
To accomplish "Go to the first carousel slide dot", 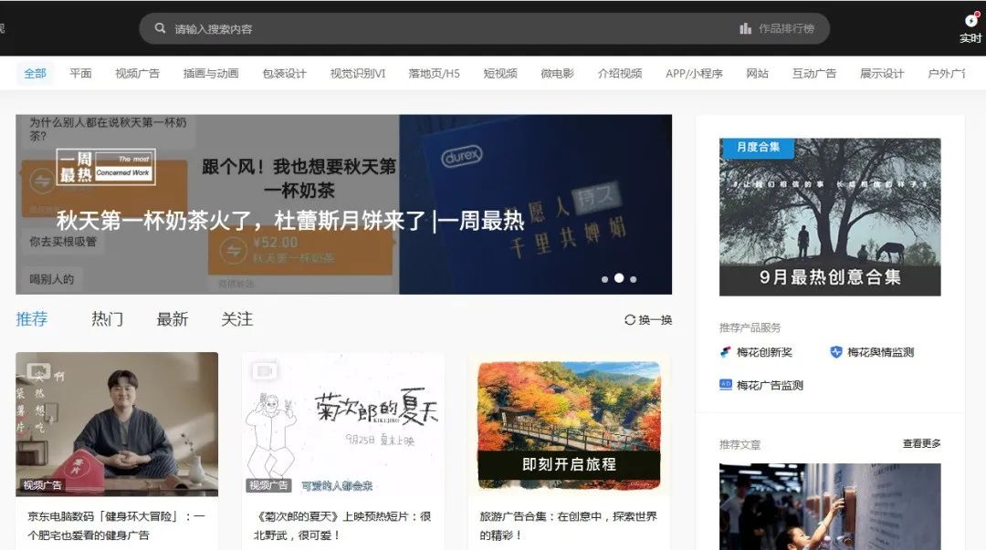I will tap(605, 279).
